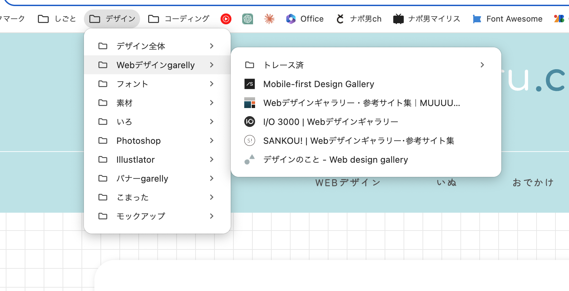Screen dimensions: 569x291
Task: Open the Font Awesome bookmark
Action: 507,19
